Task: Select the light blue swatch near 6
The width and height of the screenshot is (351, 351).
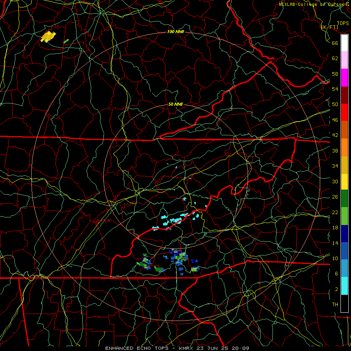Action: pyautogui.click(x=344, y=268)
